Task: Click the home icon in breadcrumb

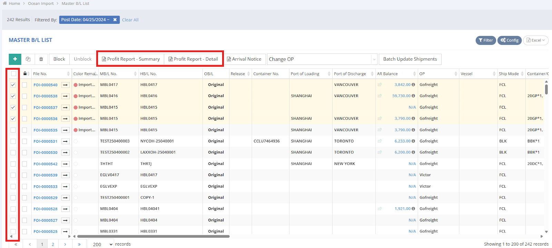Action: tap(5, 3)
